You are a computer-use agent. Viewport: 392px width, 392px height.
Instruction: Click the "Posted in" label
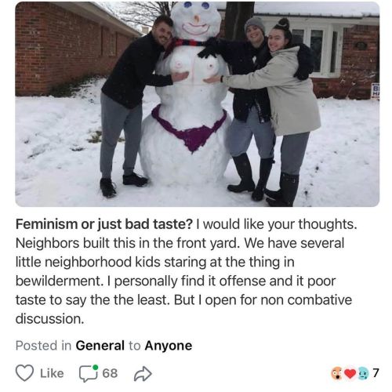43,346
